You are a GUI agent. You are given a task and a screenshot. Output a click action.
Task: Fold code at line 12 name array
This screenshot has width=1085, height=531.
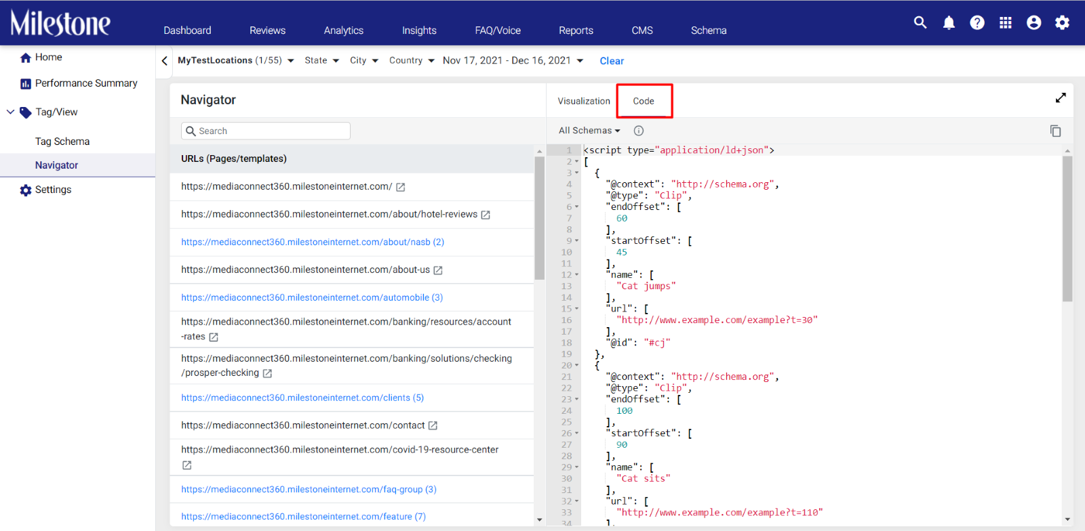(577, 275)
